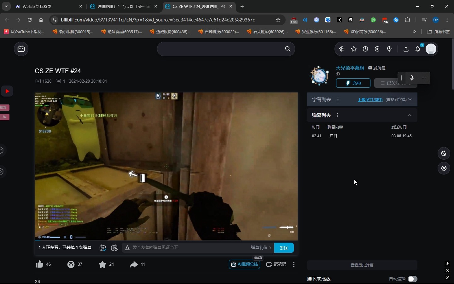Open the pinwheel dynamics feed icon
The height and width of the screenshot is (284, 454).
pyautogui.click(x=342, y=49)
